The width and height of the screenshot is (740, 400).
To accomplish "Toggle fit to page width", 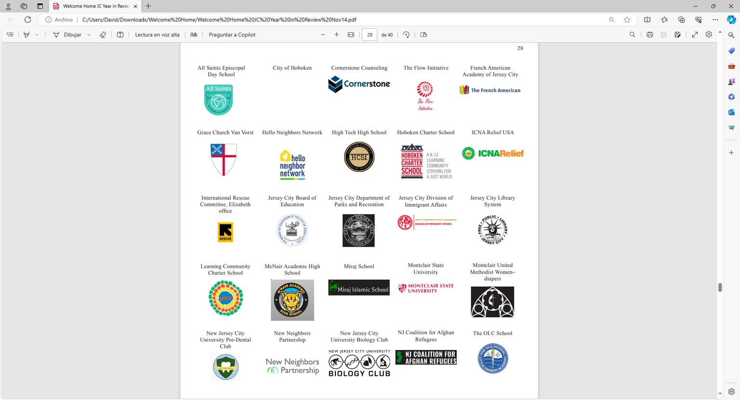I will coord(351,35).
